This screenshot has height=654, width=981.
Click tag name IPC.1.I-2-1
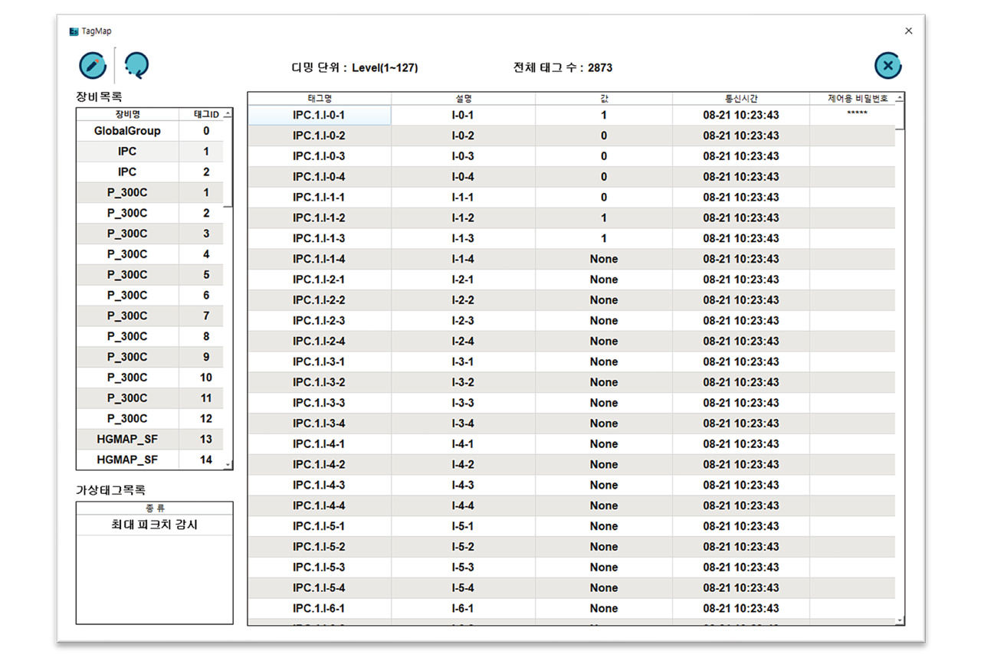[320, 280]
